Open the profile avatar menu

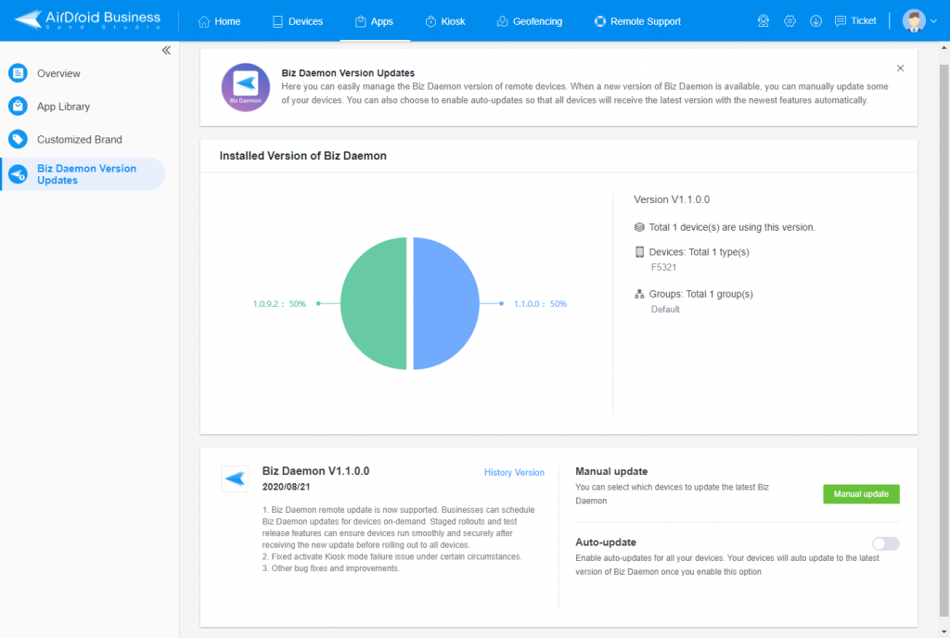914,20
